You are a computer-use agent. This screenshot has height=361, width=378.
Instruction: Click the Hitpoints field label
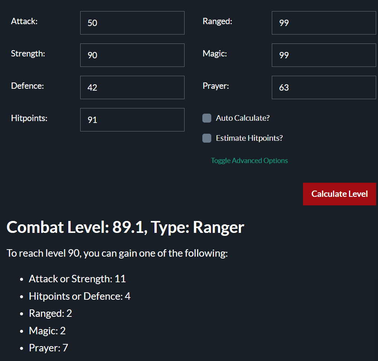pyautogui.click(x=29, y=118)
